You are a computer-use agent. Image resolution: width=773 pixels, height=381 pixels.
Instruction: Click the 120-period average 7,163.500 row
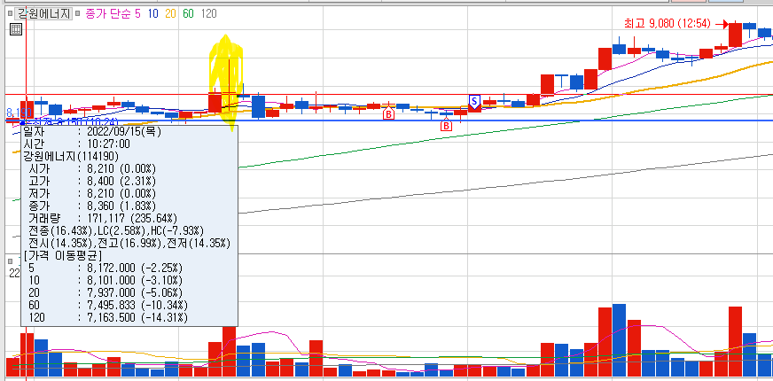(108, 317)
